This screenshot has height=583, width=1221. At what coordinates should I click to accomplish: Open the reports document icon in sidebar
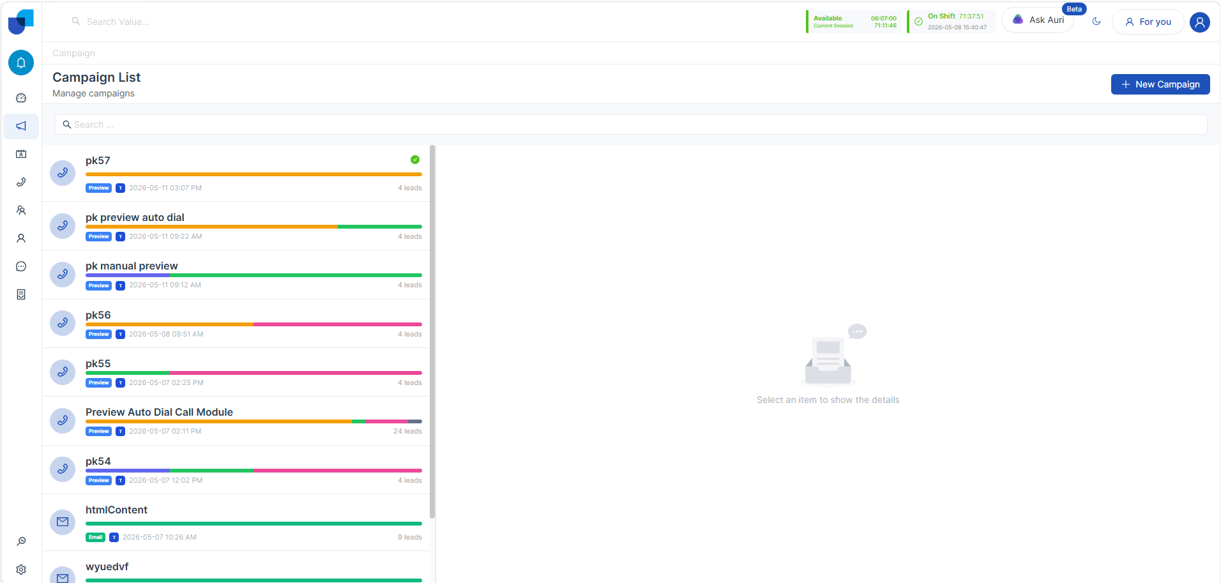(21, 294)
